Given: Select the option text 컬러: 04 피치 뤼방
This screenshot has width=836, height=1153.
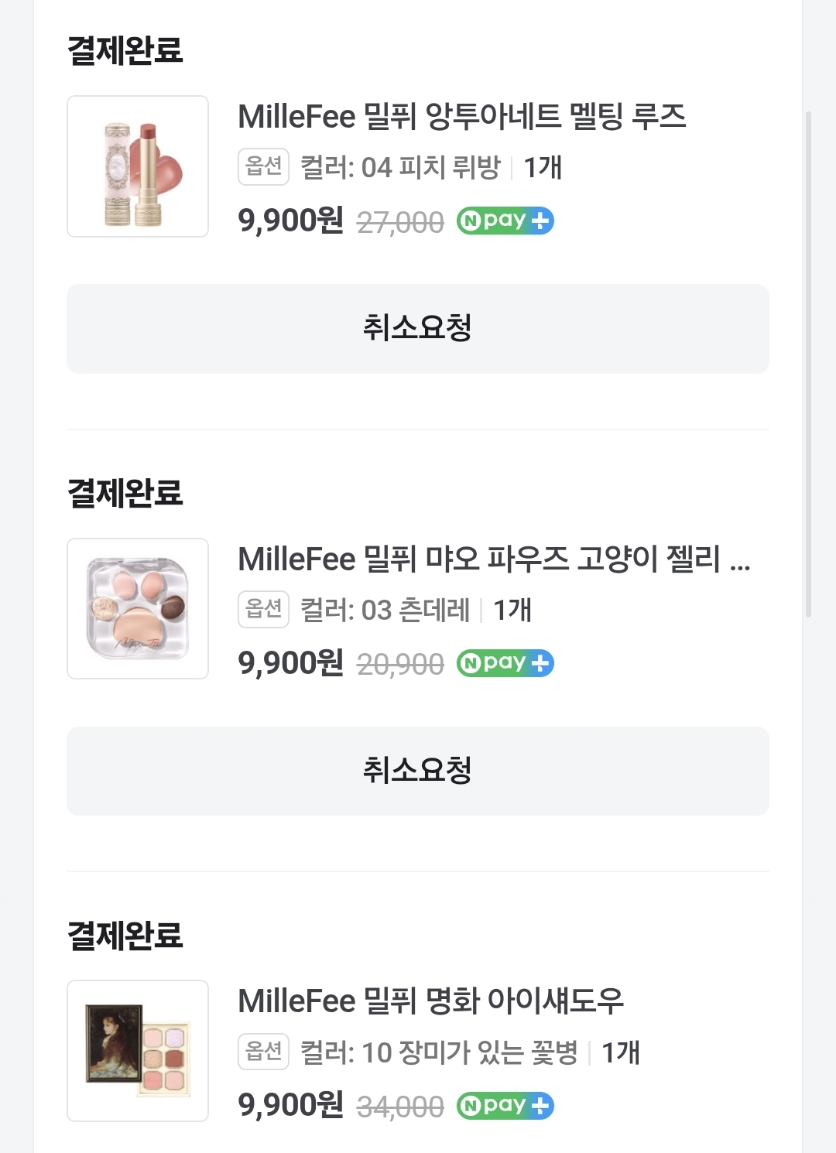Looking at the screenshot, I should pyautogui.click(x=400, y=168).
